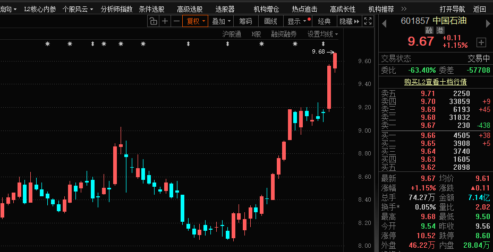
Task: Open 设置均线 dropdown
Action: click(x=322, y=34)
